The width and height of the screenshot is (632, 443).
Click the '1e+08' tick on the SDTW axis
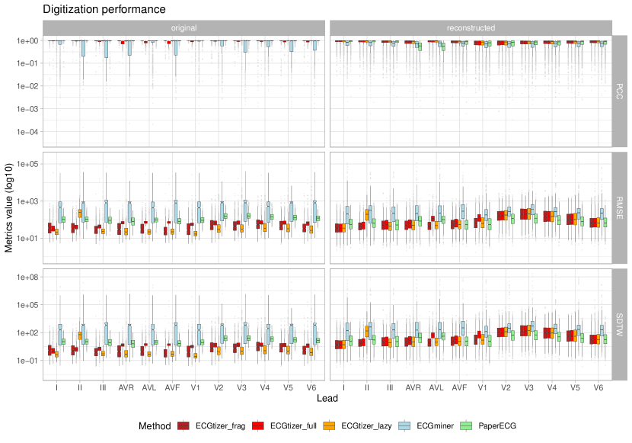27,278
